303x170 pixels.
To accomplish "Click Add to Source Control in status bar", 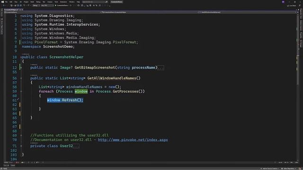I will point(270,169).
